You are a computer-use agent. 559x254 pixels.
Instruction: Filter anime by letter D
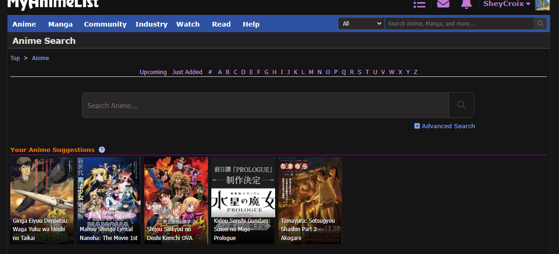243,72
